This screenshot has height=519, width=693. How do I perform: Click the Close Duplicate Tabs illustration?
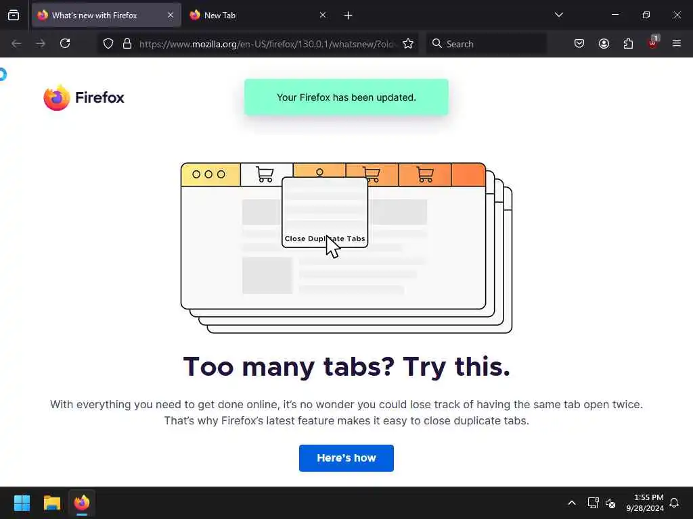click(346, 248)
